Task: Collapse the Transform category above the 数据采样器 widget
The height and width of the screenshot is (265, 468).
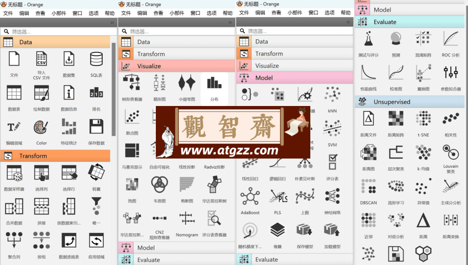Action: click(55, 156)
